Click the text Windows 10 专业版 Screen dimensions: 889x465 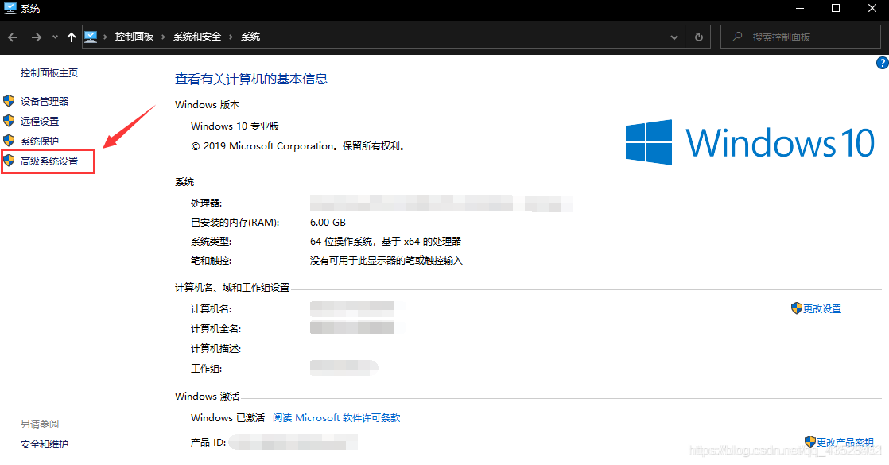(235, 126)
